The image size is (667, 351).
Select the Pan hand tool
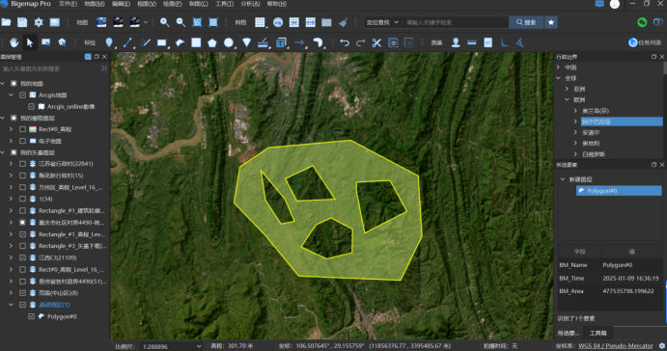[14, 42]
